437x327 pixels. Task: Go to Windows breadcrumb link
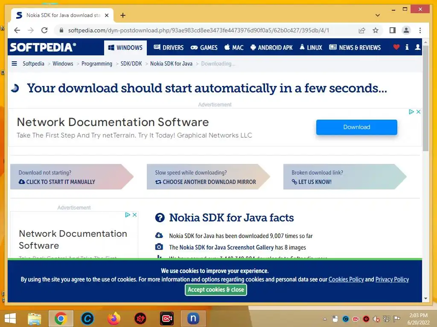tap(63, 64)
